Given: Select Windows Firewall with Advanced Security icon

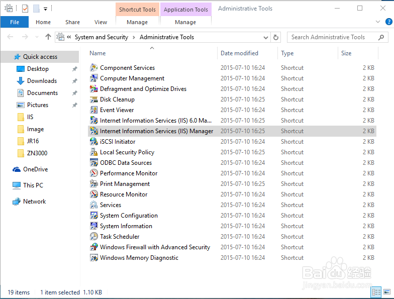Looking at the screenshot, I should [x=93, y=247].
